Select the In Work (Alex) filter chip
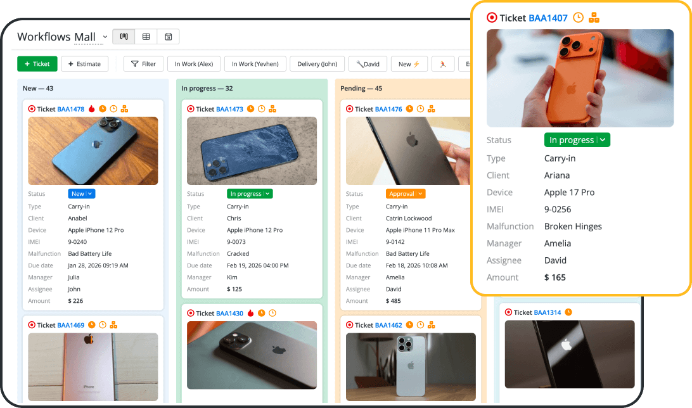The height and width of the screenshot is (408, 692). point(194,63)
